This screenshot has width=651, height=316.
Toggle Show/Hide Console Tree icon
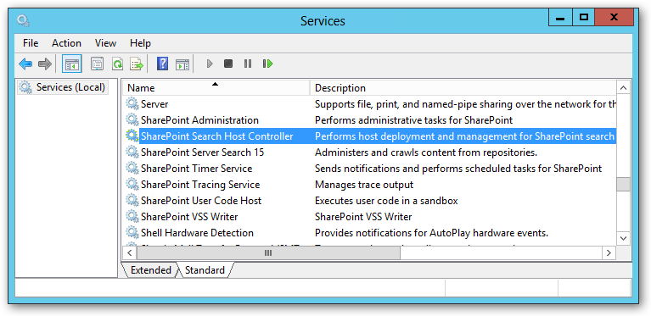click(x=72, y=64)
